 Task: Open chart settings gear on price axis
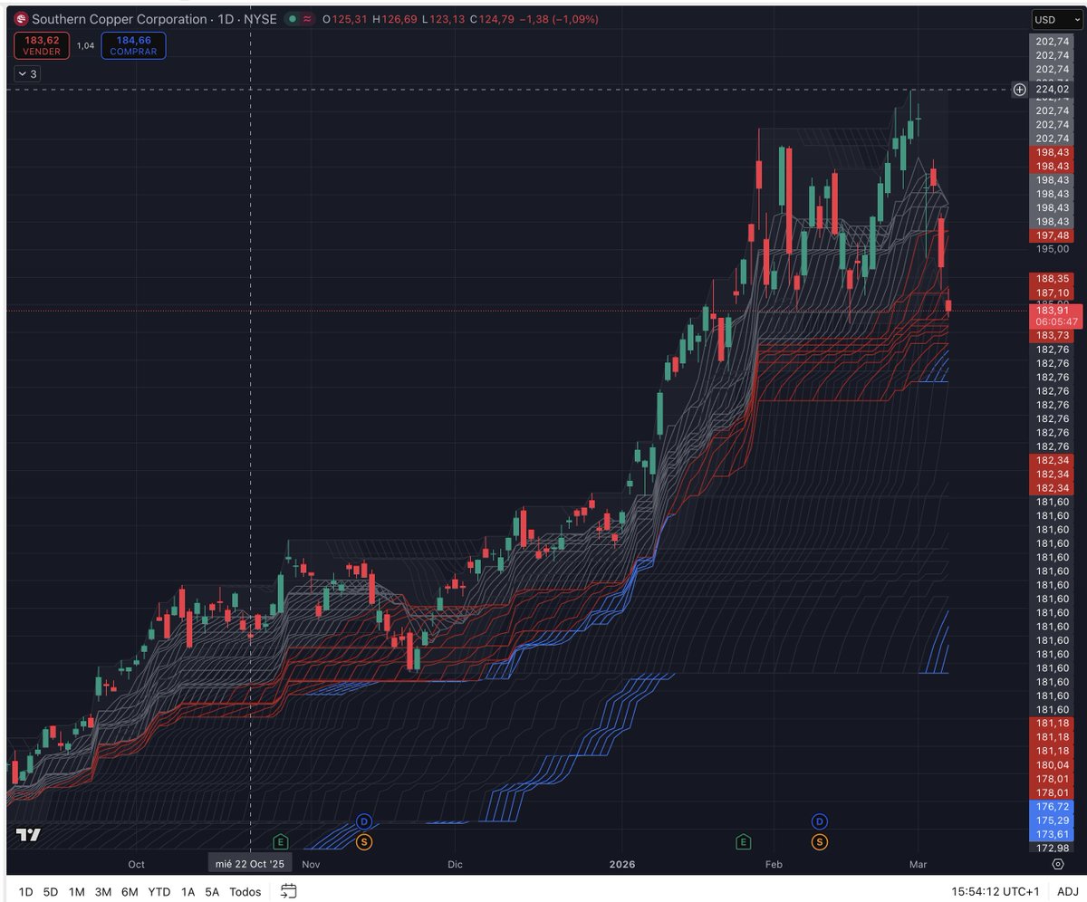pos(1057,864)
